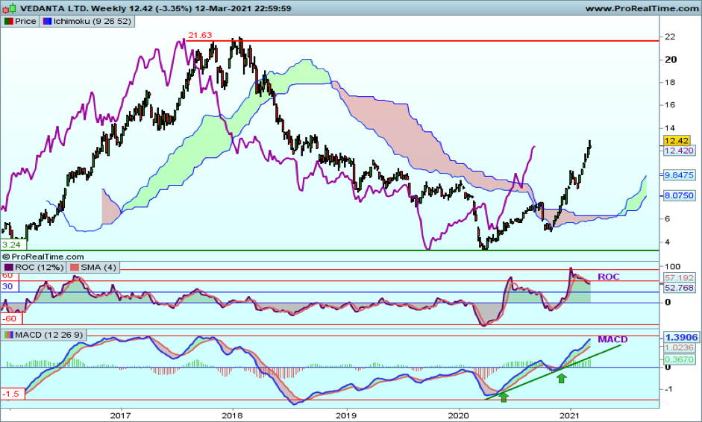Click the 4 price axis value
702x422 pixels.
(x=668, y=242)
